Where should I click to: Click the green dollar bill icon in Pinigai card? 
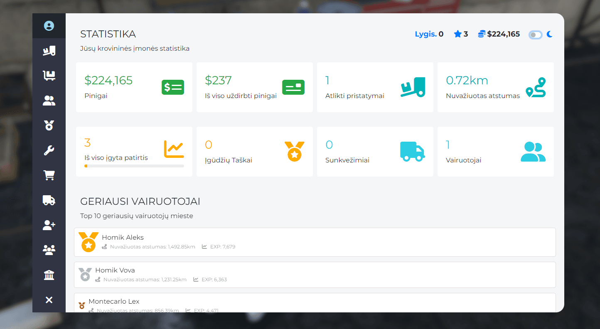tap(173, 87)
